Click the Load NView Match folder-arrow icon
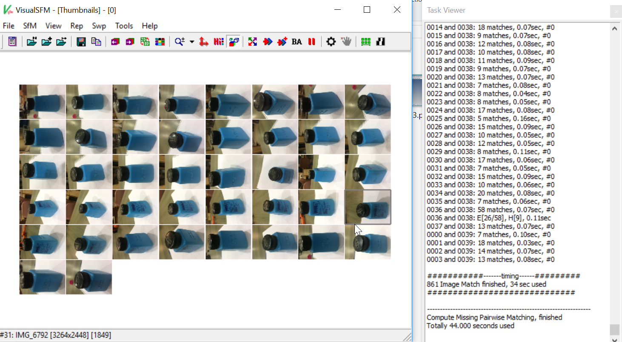The height and width of the screenshot is (342, 622). click(x=61, y=42)
